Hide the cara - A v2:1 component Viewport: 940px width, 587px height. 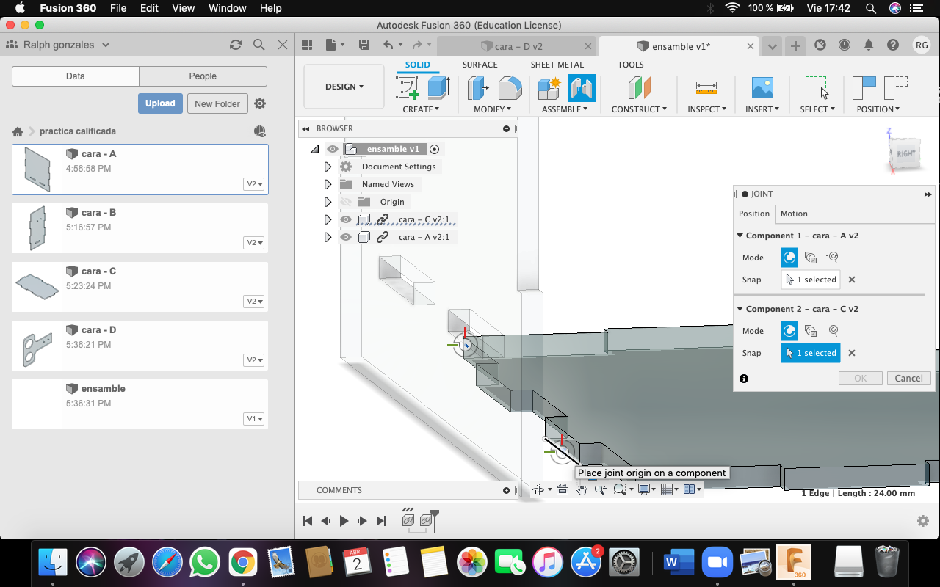346,237
